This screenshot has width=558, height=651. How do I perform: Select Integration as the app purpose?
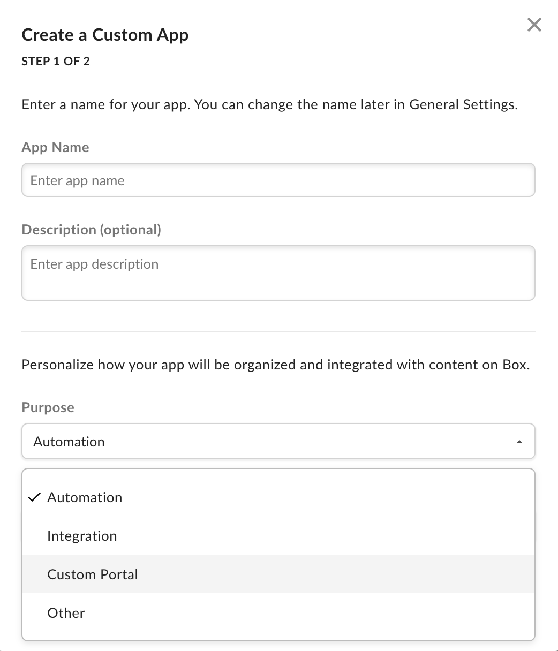coord(82,535)
